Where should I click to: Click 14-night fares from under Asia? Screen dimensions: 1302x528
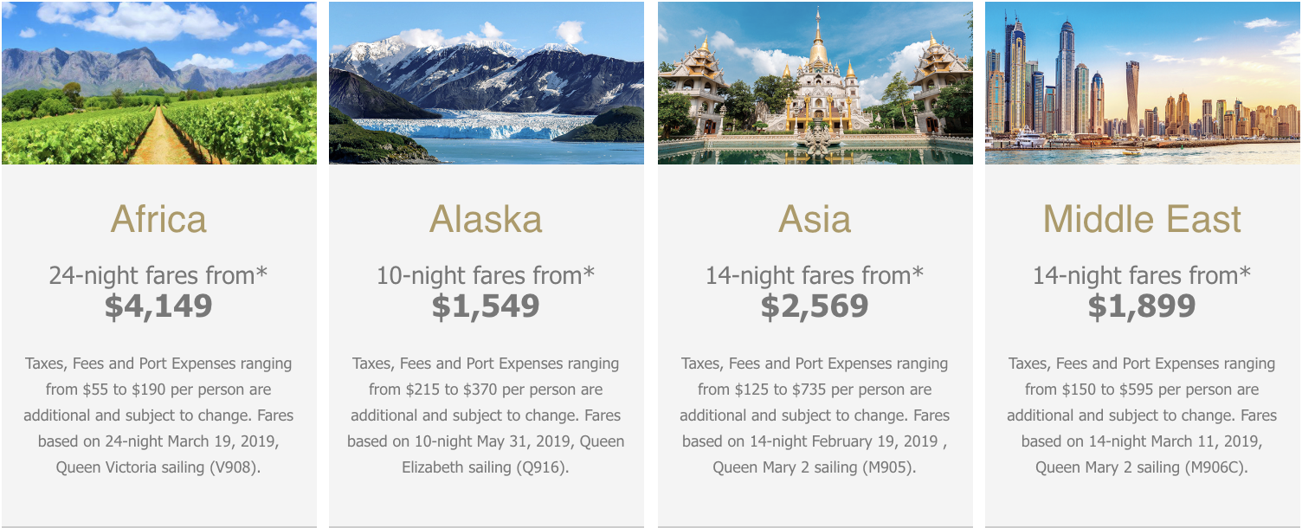point(815,275)
